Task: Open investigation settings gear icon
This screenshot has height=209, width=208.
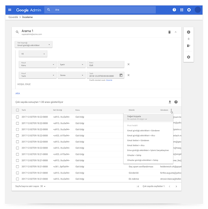Action: pyautogui.click(x=188, y=57)
